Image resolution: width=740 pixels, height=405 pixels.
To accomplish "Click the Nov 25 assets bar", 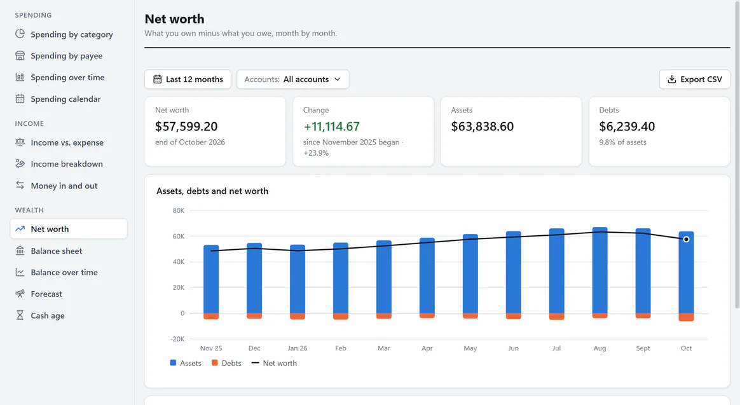I will (211, 279).
